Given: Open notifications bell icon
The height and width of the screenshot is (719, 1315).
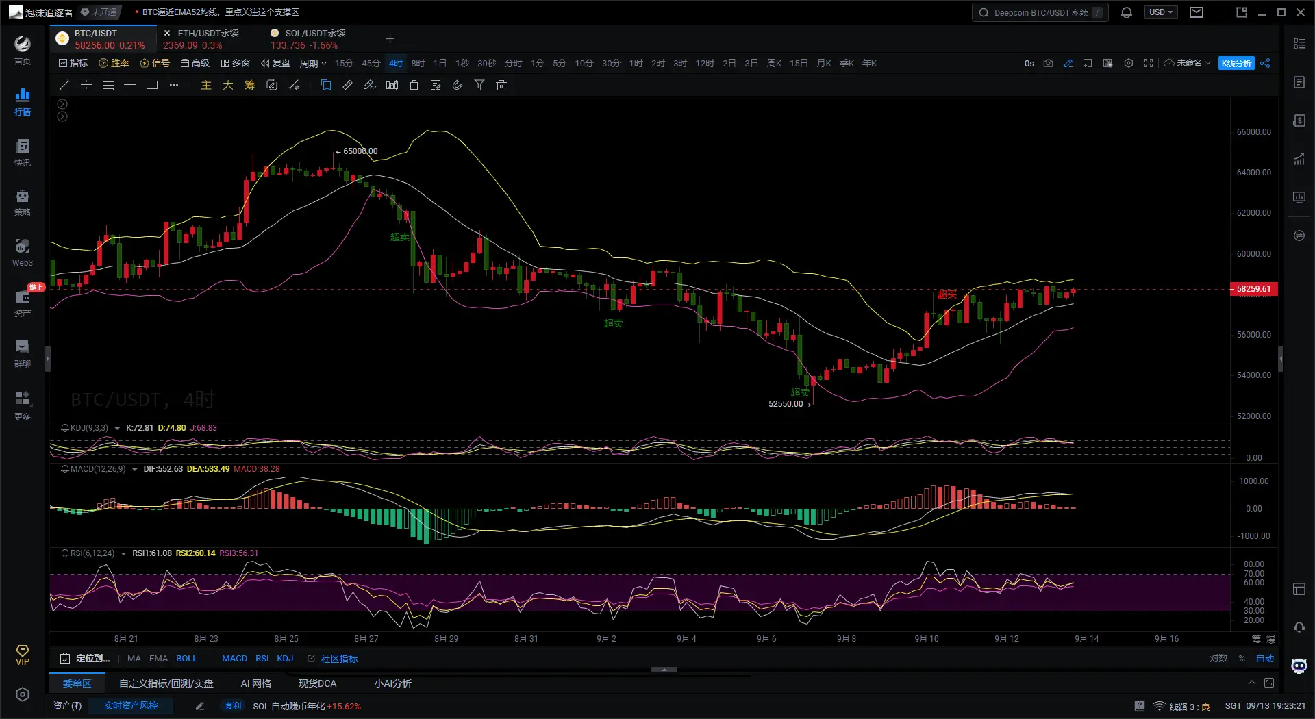Looking at the screenshot, I should pos(1126,12).
